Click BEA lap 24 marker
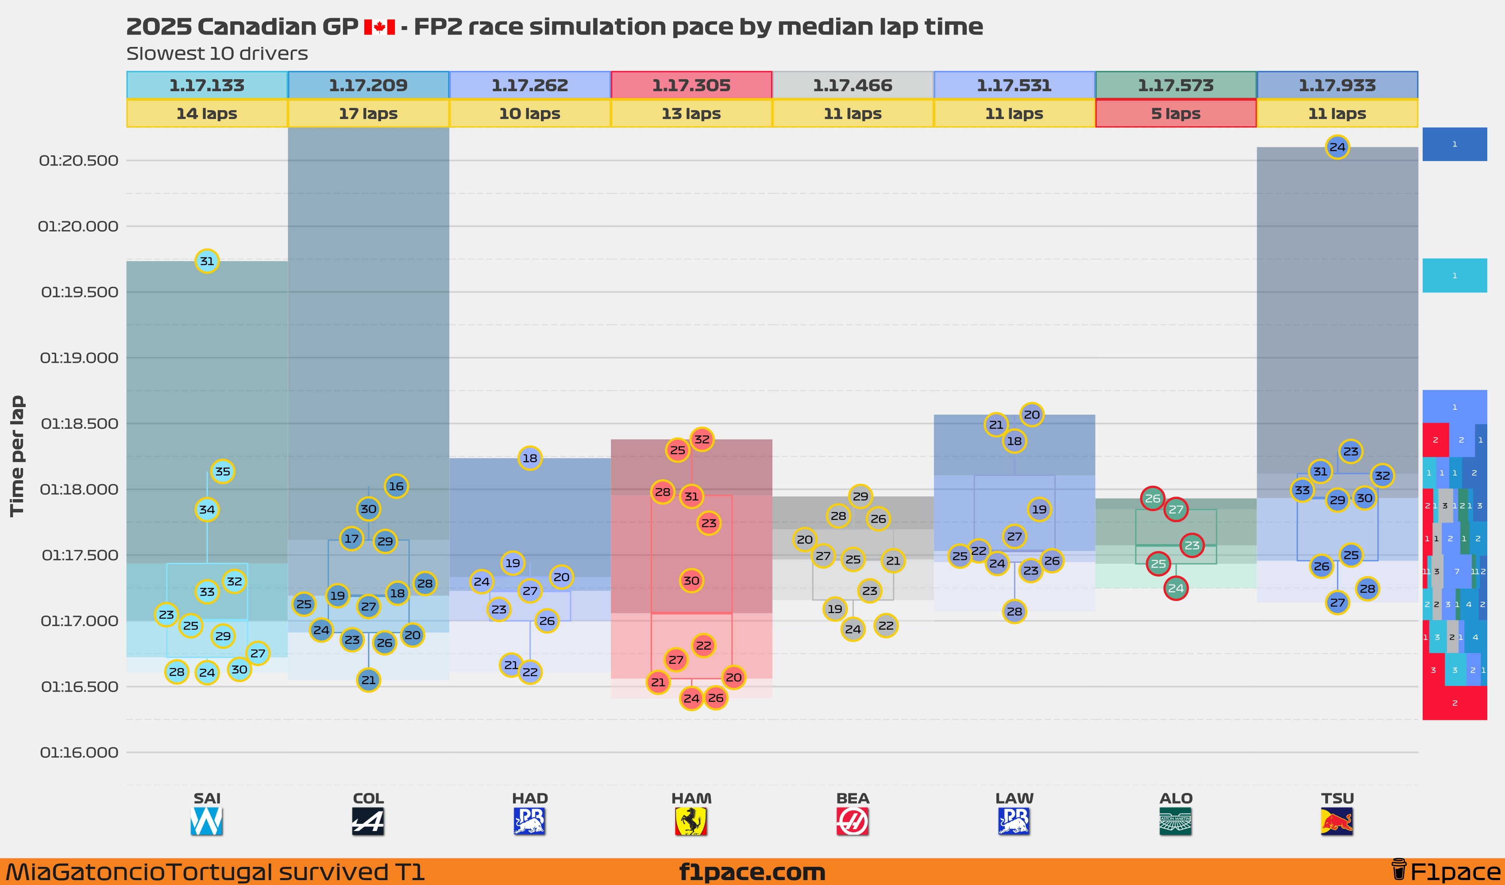Screen dimensions: 1505x885 [853, 629]
